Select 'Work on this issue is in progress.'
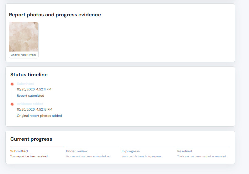 click(142, 156)
